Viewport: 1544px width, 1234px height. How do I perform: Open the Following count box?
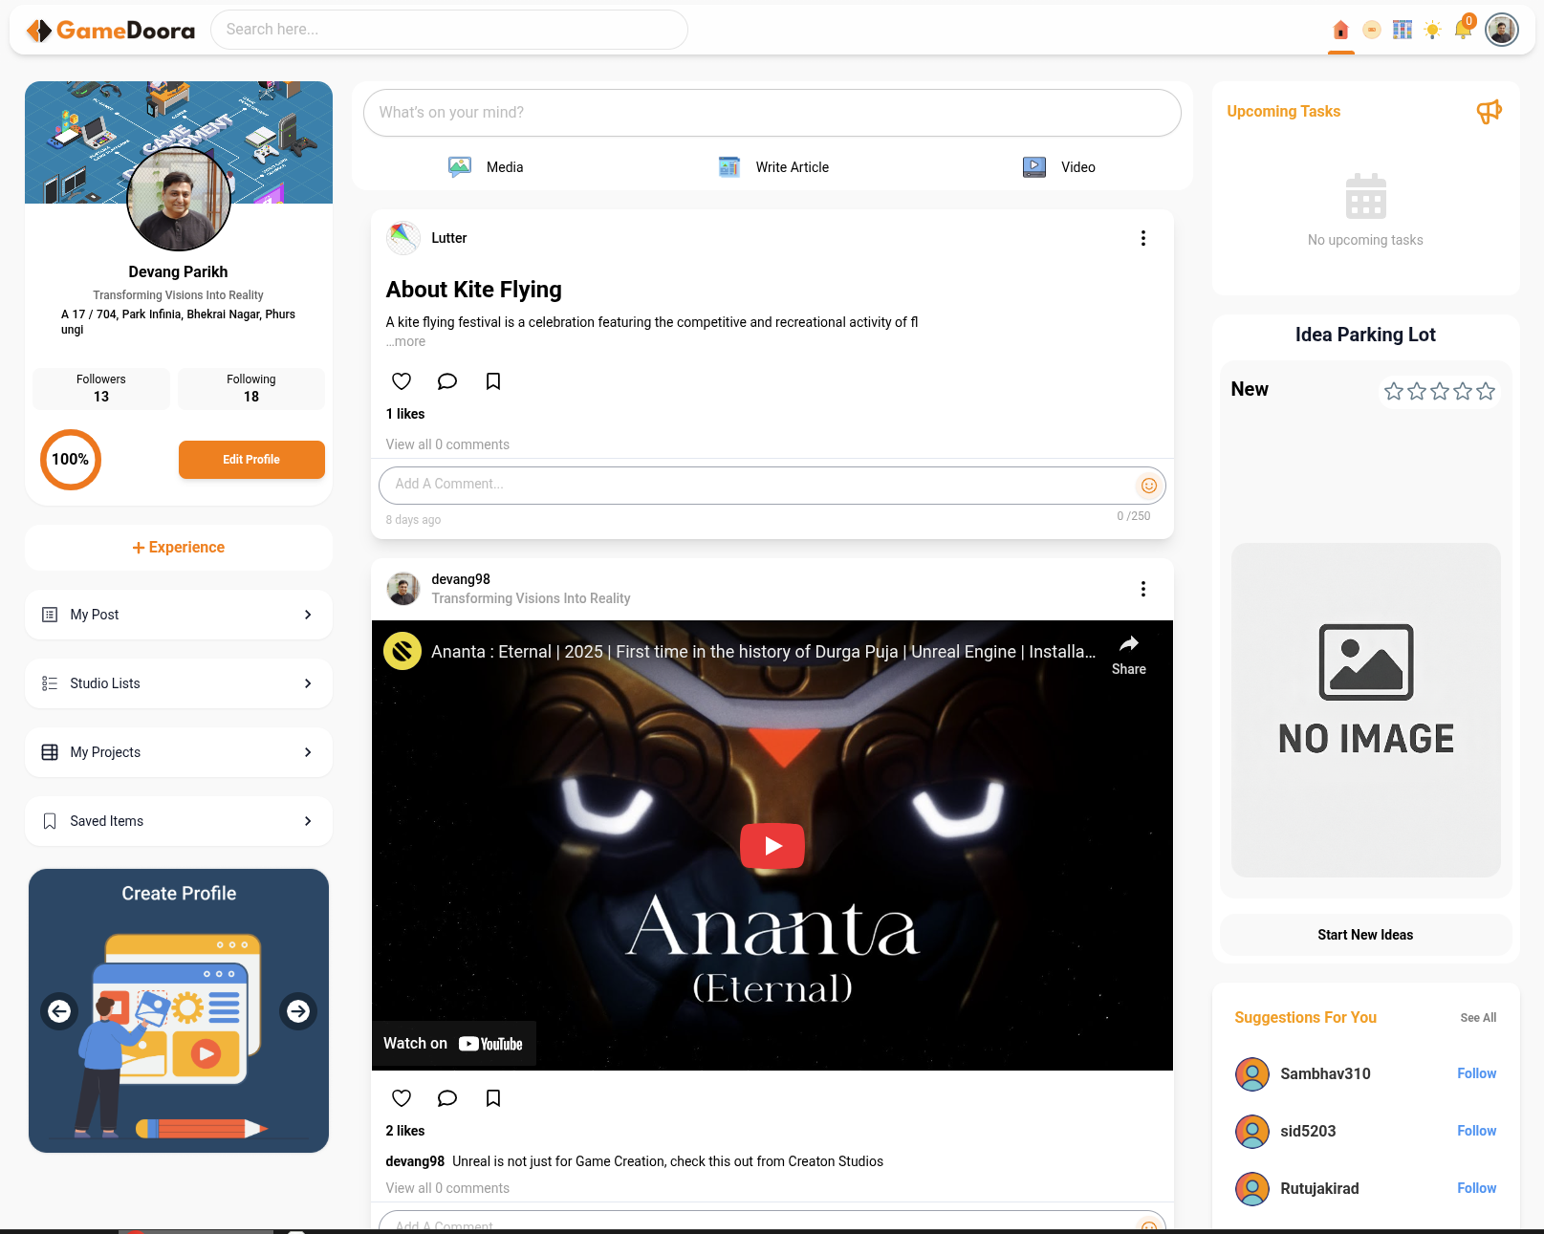click(251, 389)
